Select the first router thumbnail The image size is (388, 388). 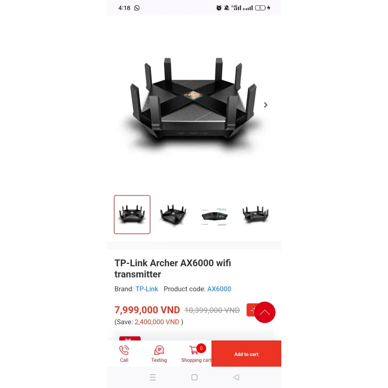[x=132, y=214]
